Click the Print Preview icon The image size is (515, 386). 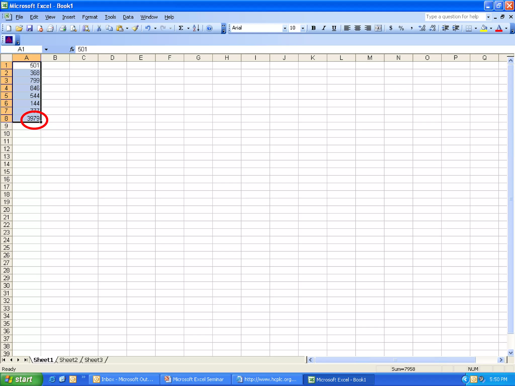73,28
